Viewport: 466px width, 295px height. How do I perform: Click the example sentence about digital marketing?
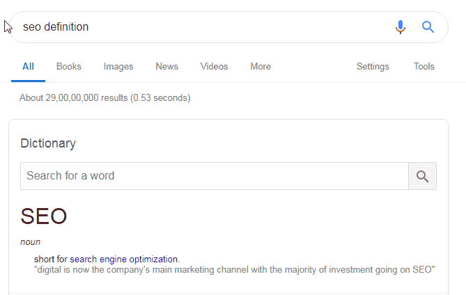point(235,270)
